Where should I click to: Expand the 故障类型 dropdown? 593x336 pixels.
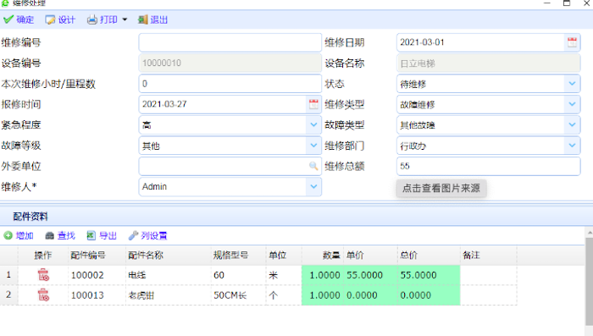tap(572, 124)
